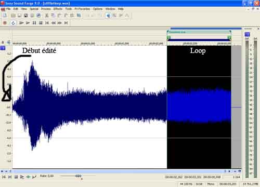This screenshot has height=187, width=260.
Task: Click Go to Start transport button
Action: [x=47, y=23]
